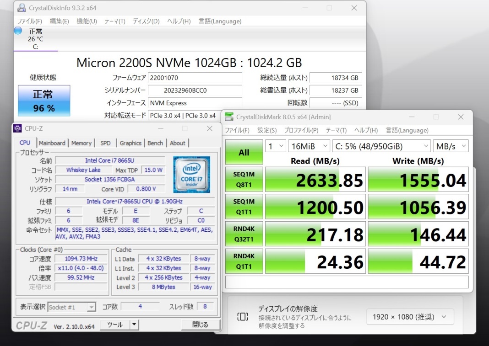
Task: Open the ディスク(D) menu in CrystalDiskInfo
Action: click(146, 21)
